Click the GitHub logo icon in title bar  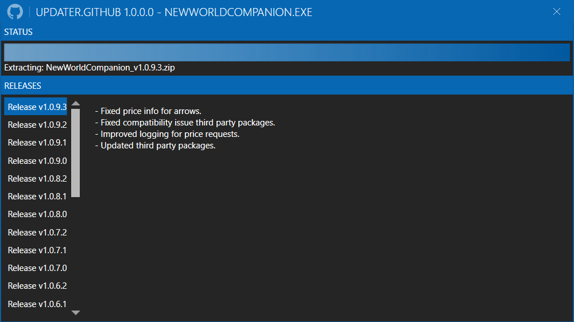pos(15,11)
